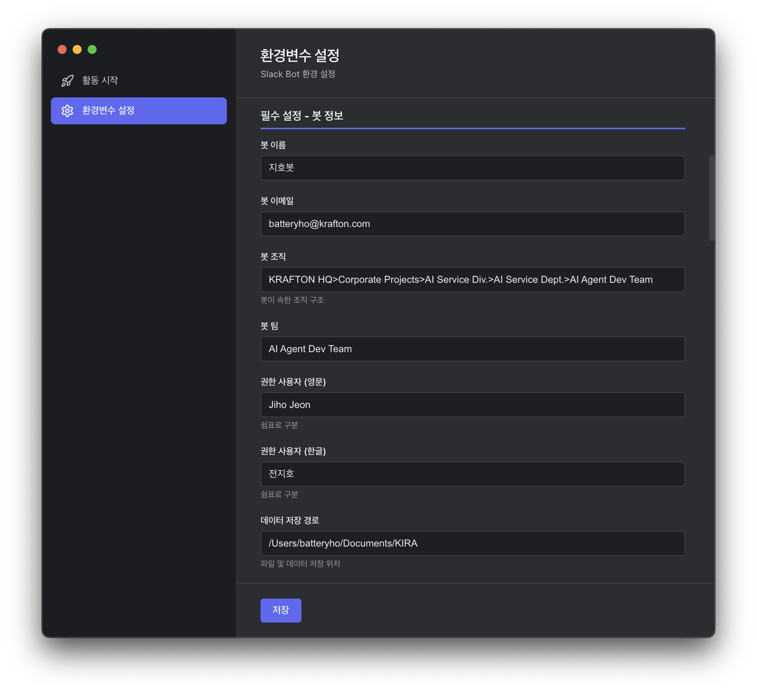This screenshot has width=757, height=693.
Task: Click the yellow minimize traffic light
Action: pos(77,49)
